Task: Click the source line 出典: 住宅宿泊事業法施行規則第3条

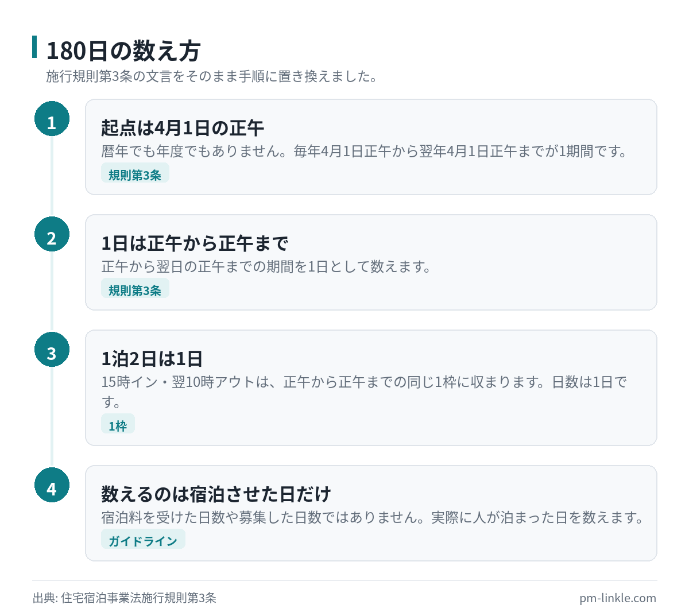Action: (125, 598)
